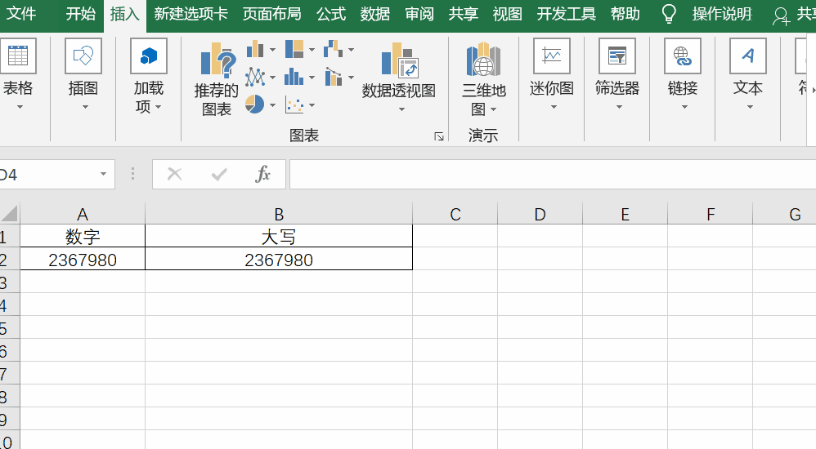This screenshot has width=816, height=449.
Task: Open 推荐的图表 recommended charts
Action: pyautogui.click(x=217, y=60)
